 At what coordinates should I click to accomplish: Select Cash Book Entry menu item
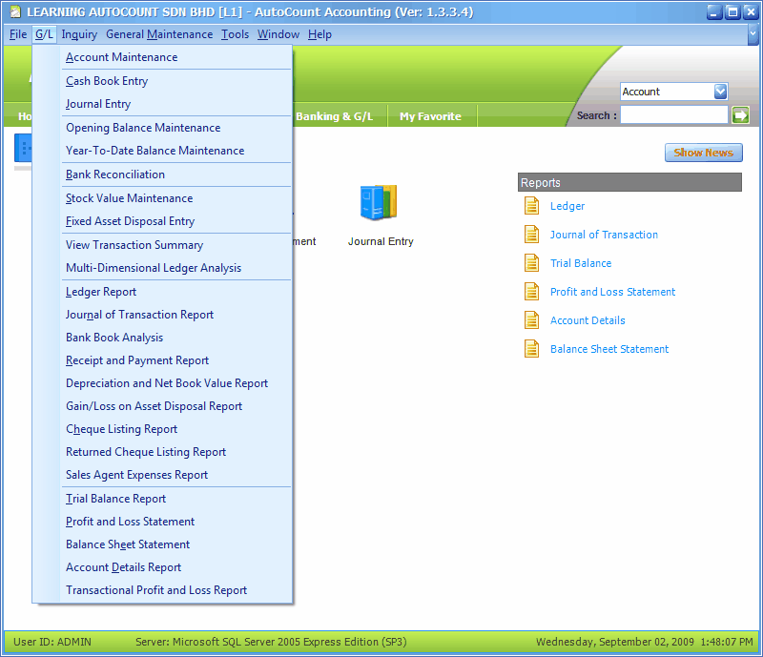(x=176, y=81)
